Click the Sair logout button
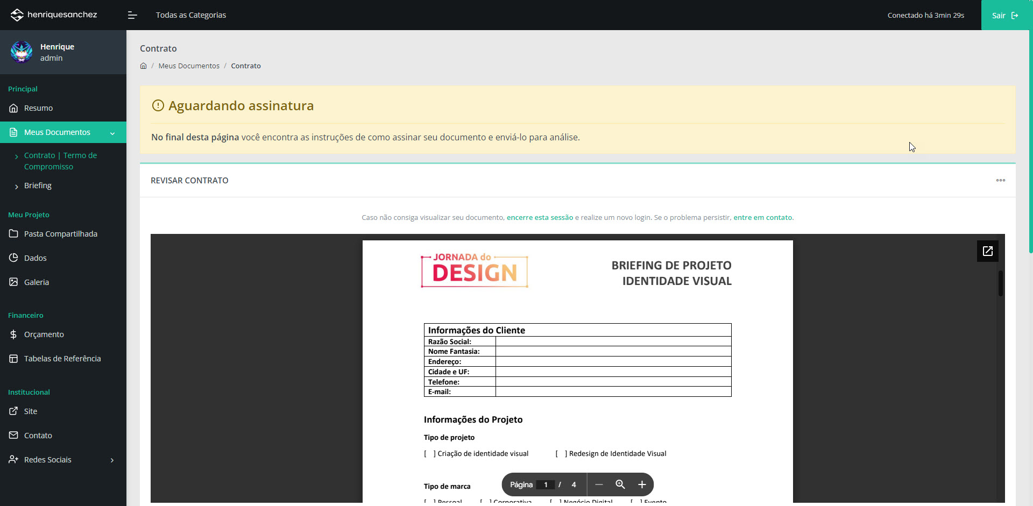Viewport: 1033px width, 506px height. click(x=1004, y=15)
